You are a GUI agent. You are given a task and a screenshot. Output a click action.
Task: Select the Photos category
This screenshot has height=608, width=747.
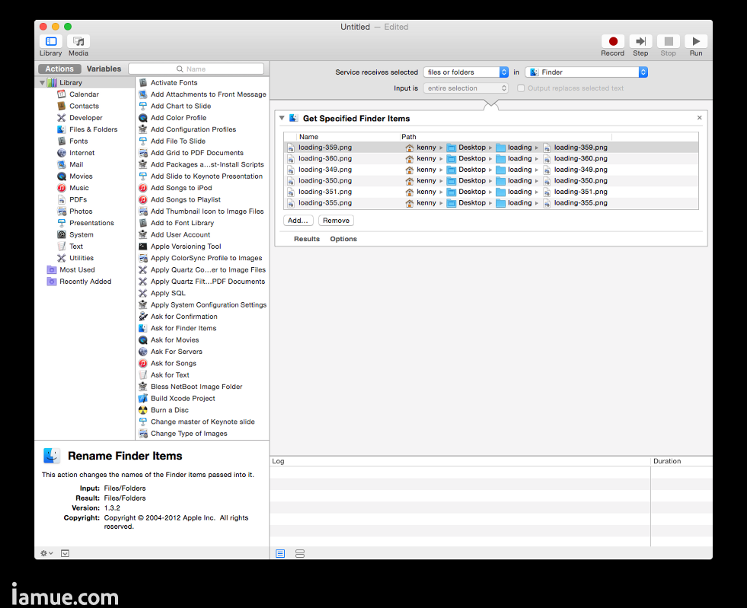pos(81,211)
